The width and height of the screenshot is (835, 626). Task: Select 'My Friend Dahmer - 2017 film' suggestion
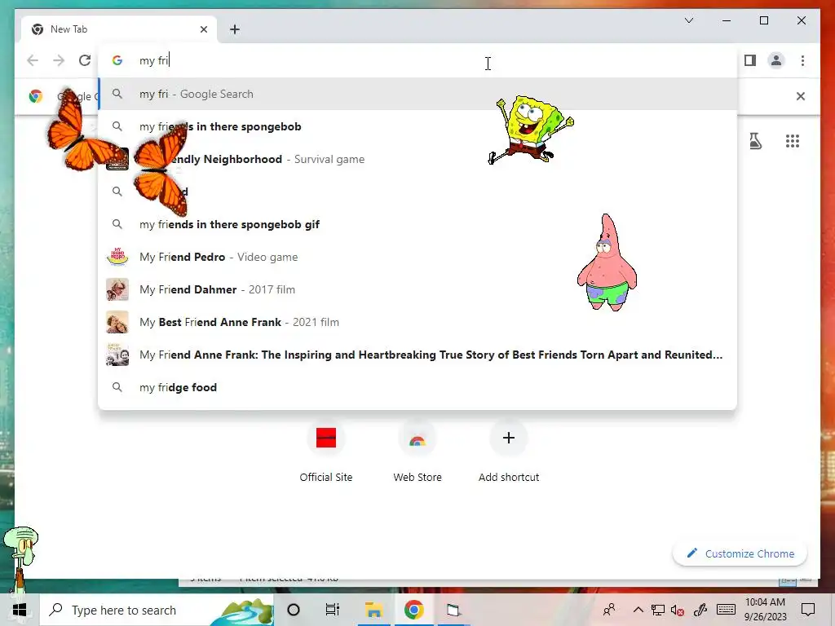[x=418, y=289]
